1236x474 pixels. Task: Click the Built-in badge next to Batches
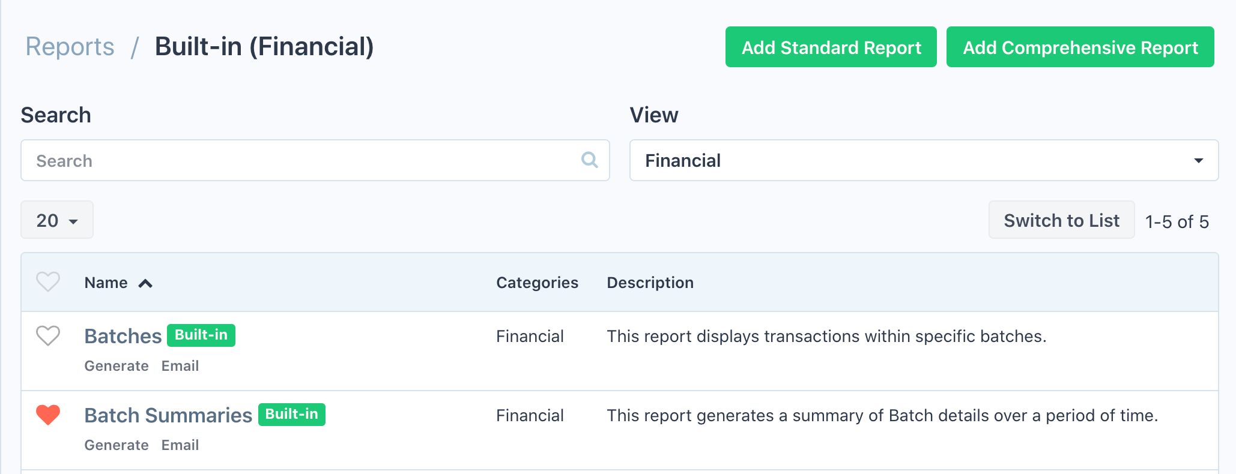pyautogui.click(x=201, y=335)
